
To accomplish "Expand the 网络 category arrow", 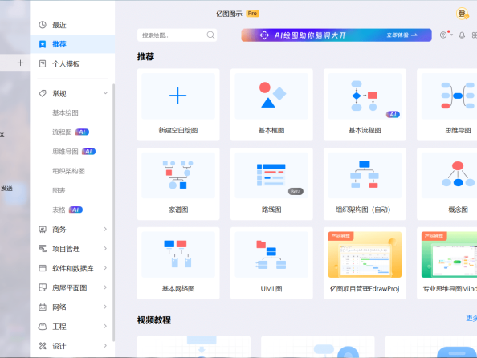I will 105,307.
